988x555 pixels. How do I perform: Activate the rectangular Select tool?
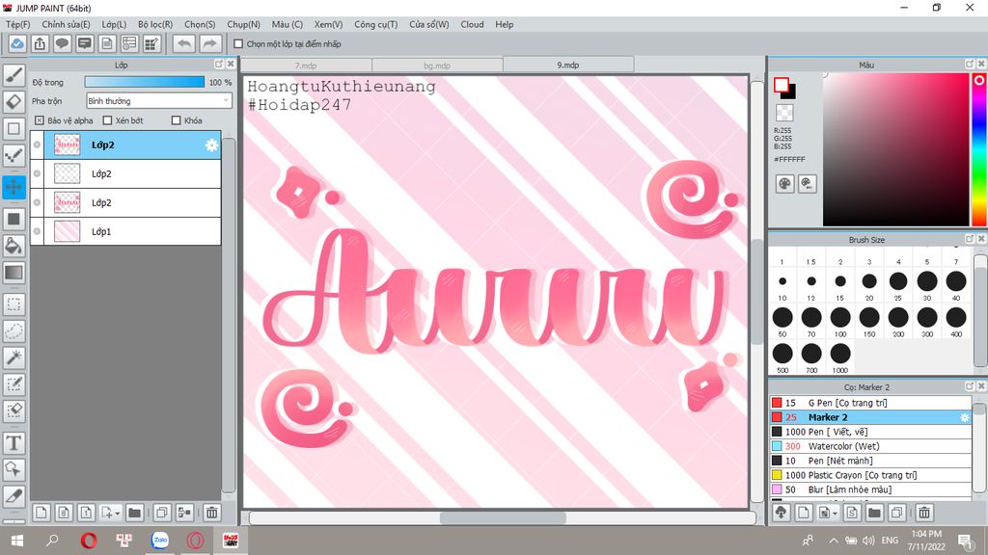click(x=14, y=304)
